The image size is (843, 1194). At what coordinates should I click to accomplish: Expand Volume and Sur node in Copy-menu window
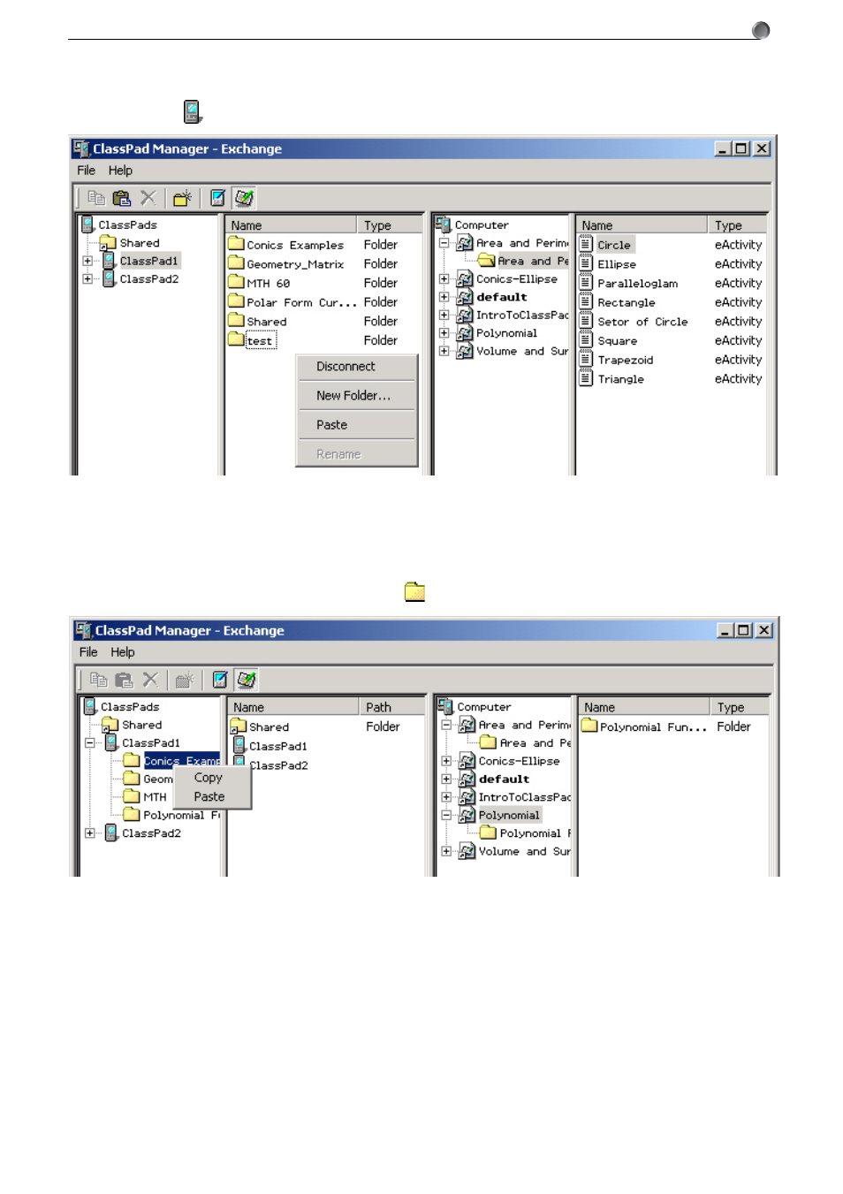[x=446, y=851]
